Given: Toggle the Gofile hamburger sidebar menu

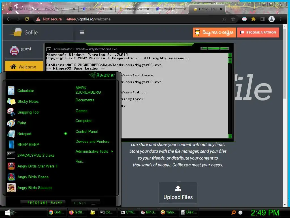Looking at the screenshot, I should tap(82, 32).
